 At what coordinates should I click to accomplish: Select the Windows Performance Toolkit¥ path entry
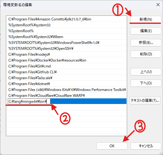tap(66, 90)
